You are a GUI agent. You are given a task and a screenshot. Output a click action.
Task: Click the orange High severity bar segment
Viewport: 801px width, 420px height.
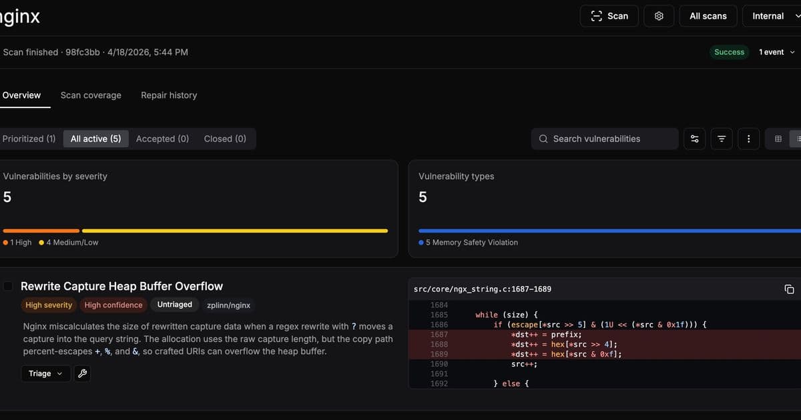coord(41,231)
